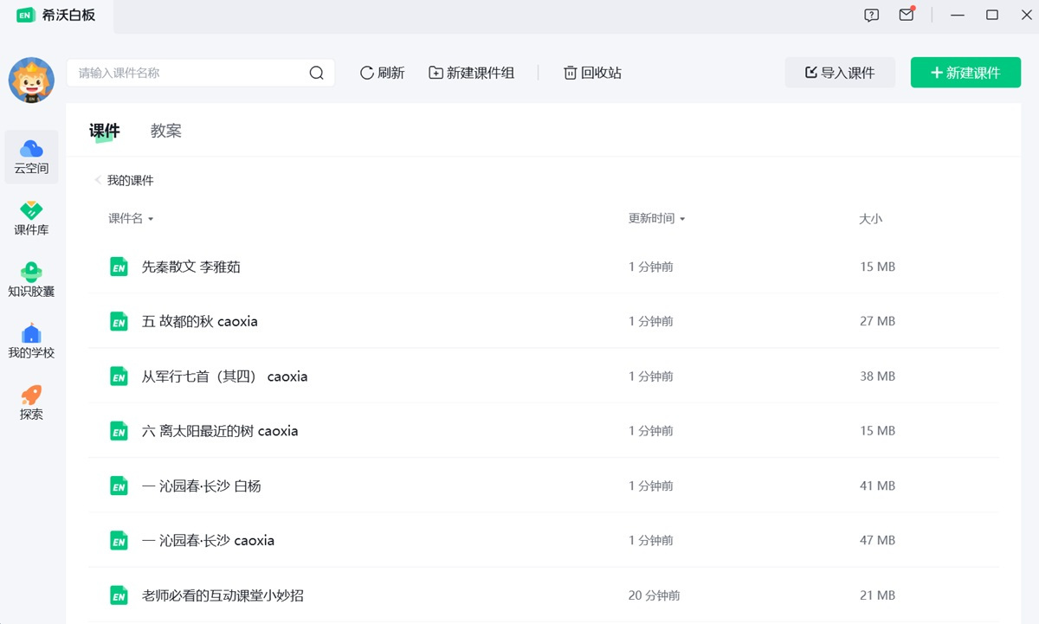Open the 回收站 recycle bin
The image size is (1039, 624).
pyautogui.click(x=592, y=73)
